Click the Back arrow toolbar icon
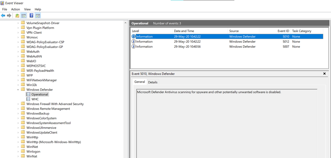This screenshot has height=158, width=331. [x=3, y=16]
